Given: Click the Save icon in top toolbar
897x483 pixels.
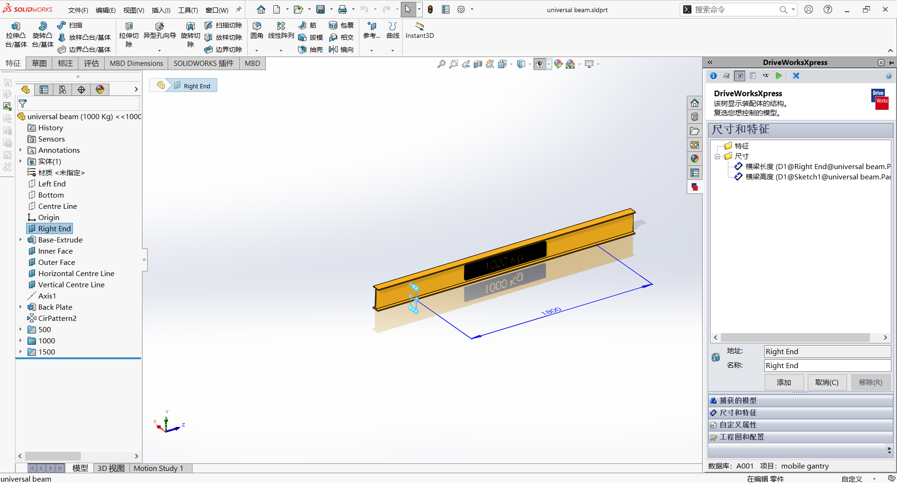Looking at the screenshot, I should tap(320, 9).
